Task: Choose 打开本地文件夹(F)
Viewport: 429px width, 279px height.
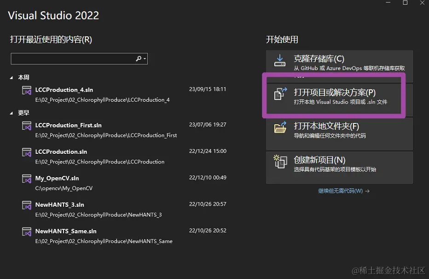Action: coord(339,134)
